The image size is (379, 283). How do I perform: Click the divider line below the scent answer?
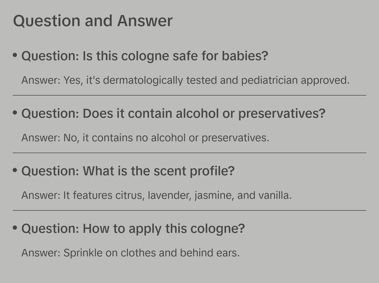pyautogui.click(x=189, y=210)
